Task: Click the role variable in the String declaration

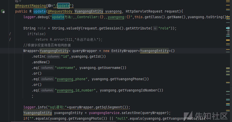Action: click(41, 28)
